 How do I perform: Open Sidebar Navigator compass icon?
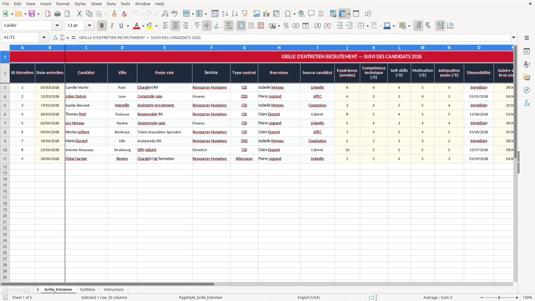(x=527, y=90)
